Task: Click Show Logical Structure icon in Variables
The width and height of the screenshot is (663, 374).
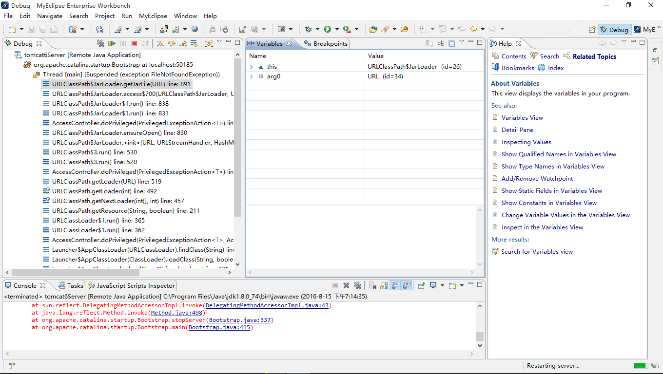Action: pyautogui.click(x=440, y=43)
